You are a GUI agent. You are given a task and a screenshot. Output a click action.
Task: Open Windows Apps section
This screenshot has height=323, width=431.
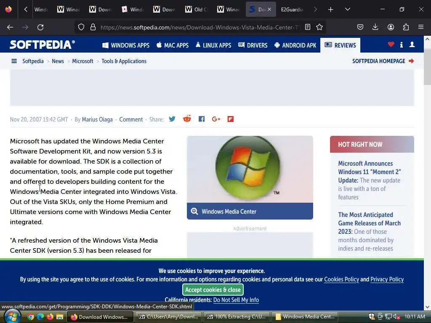tap(126, 45)
